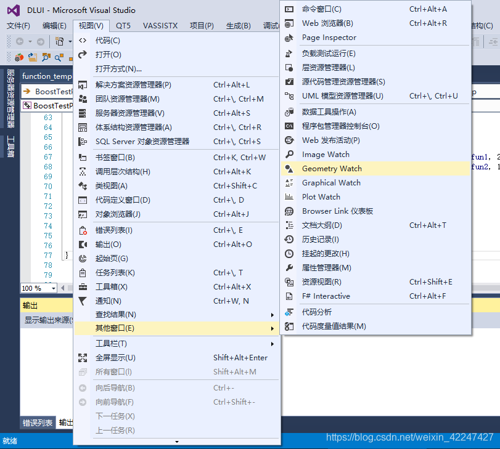Click the Solution Explorer icon (解决方案资源管理器)
The image size is (500, 449).
[x=83, y=85]
